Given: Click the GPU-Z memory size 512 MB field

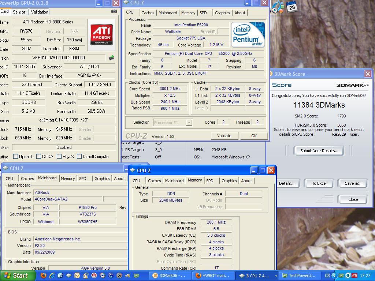Looking at the screenshot, I should (28, 111).
